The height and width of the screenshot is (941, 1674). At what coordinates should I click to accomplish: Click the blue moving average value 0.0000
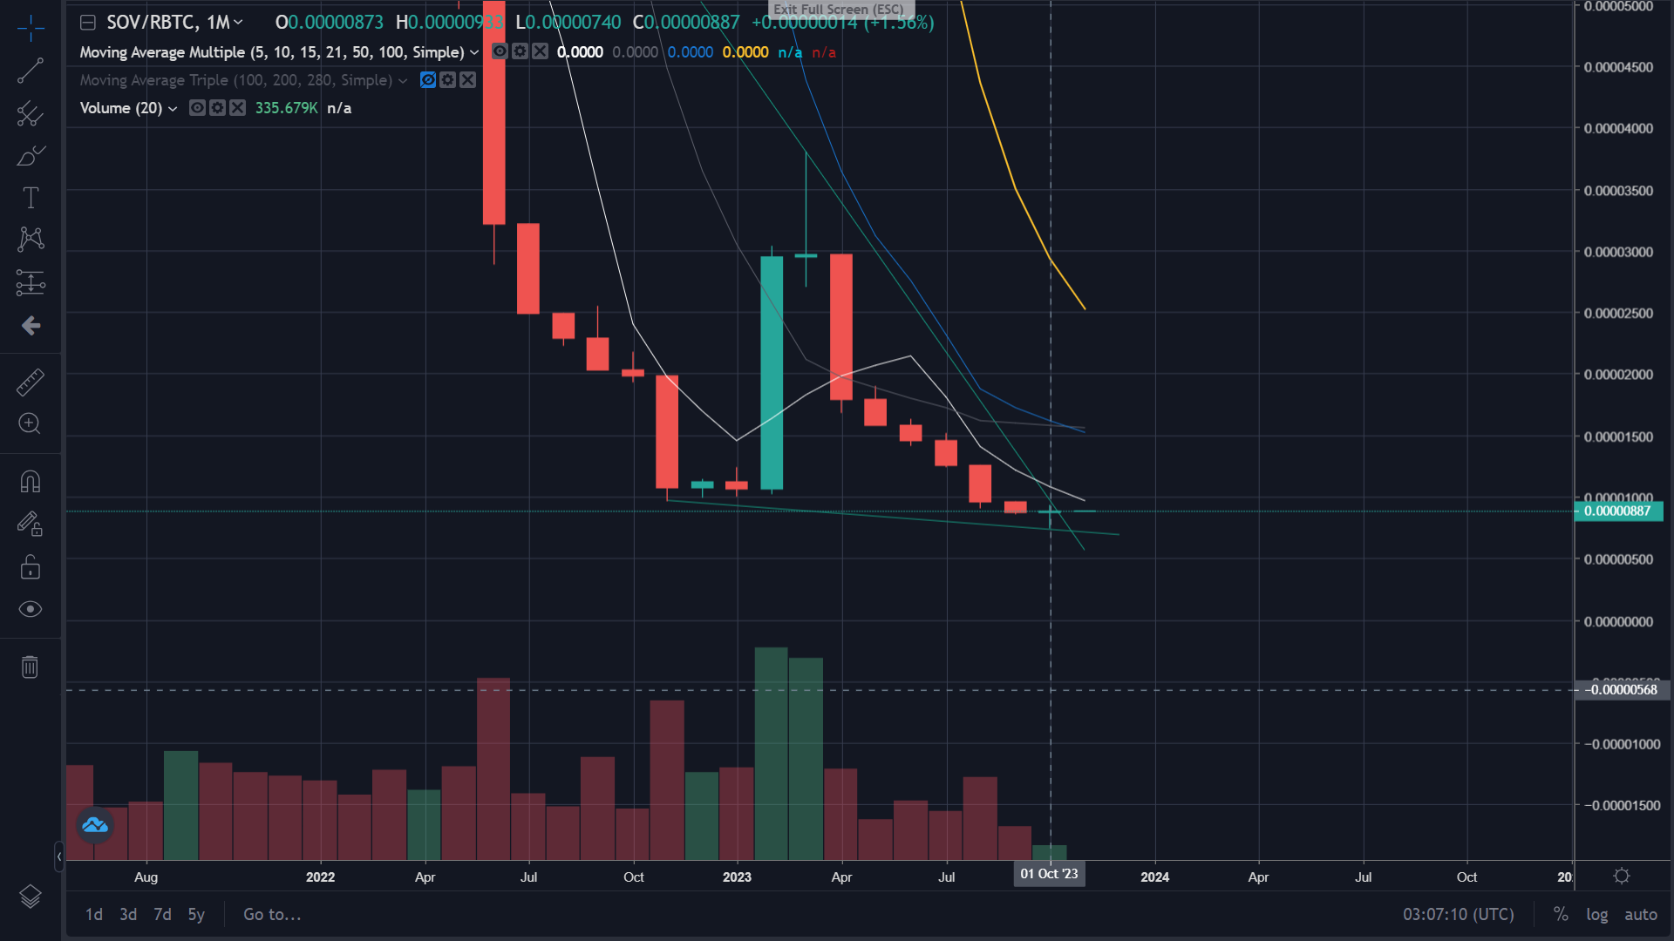pos(691,52)
